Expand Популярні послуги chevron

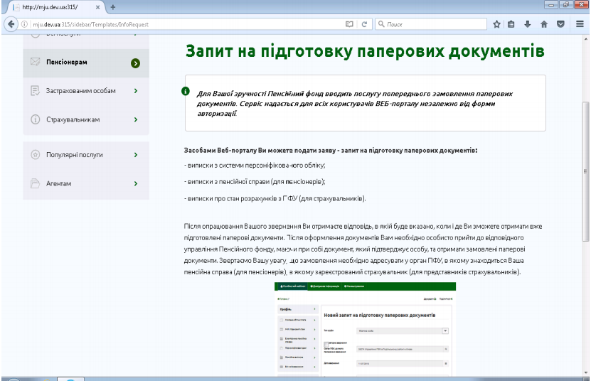[136, 155]
